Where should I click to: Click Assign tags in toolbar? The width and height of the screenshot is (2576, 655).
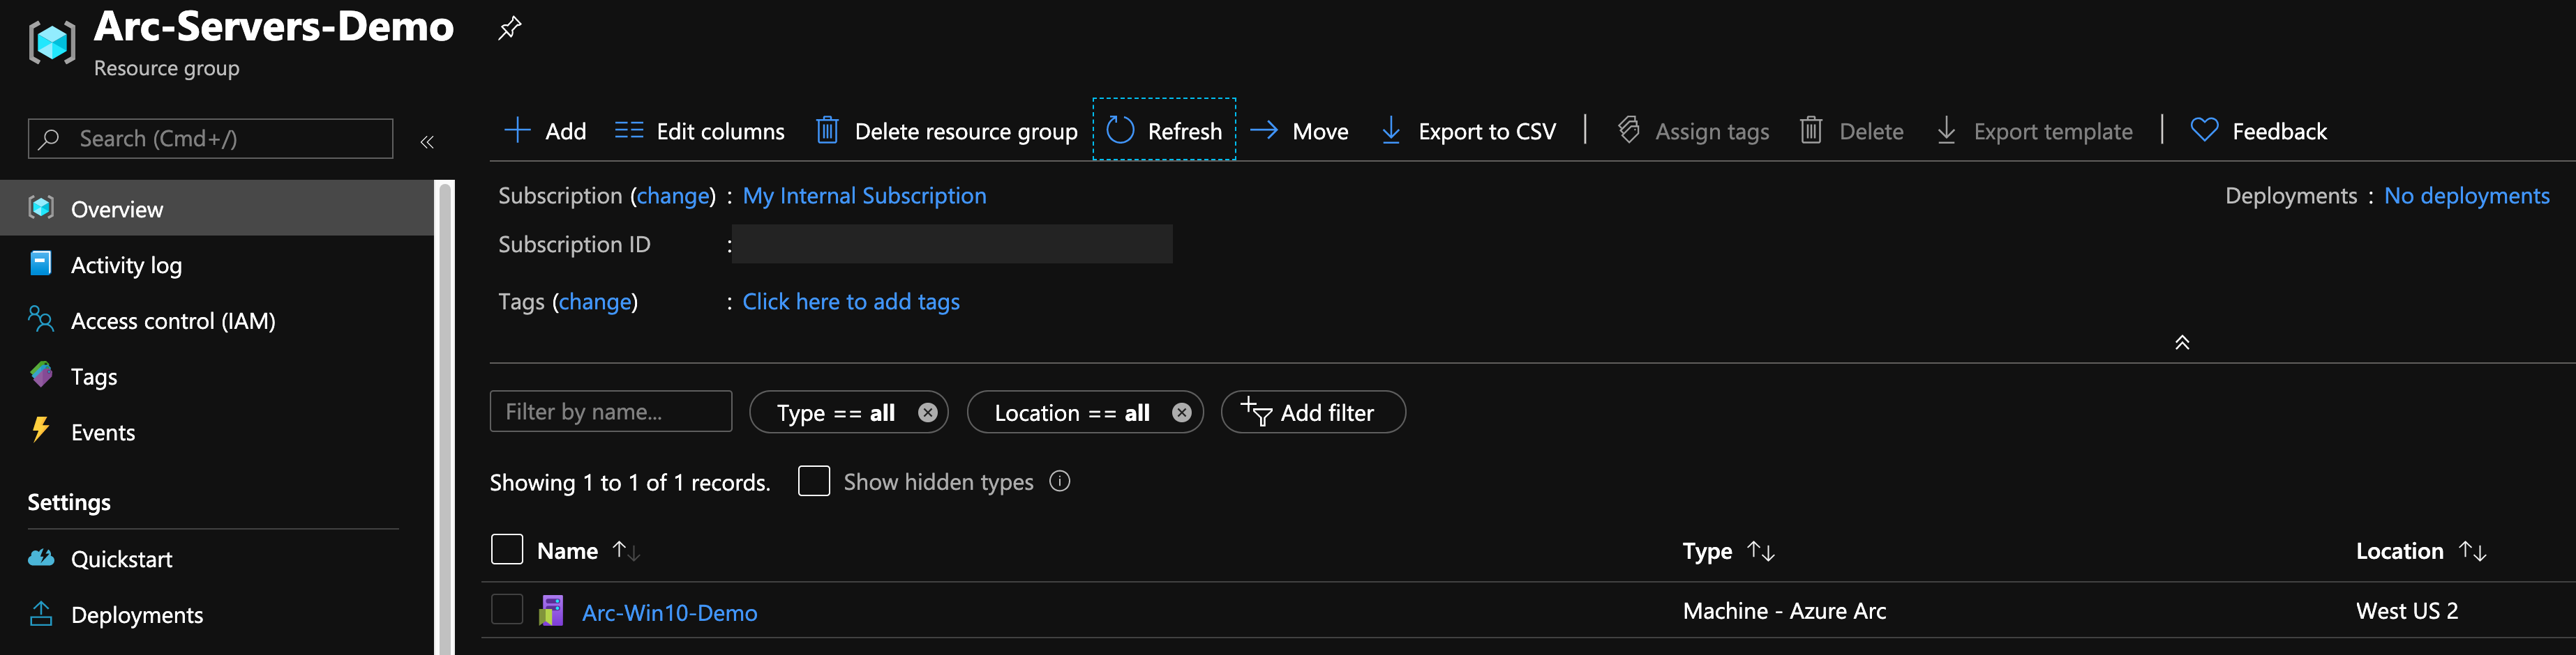pyautogui.click(x=1693, y=131)
